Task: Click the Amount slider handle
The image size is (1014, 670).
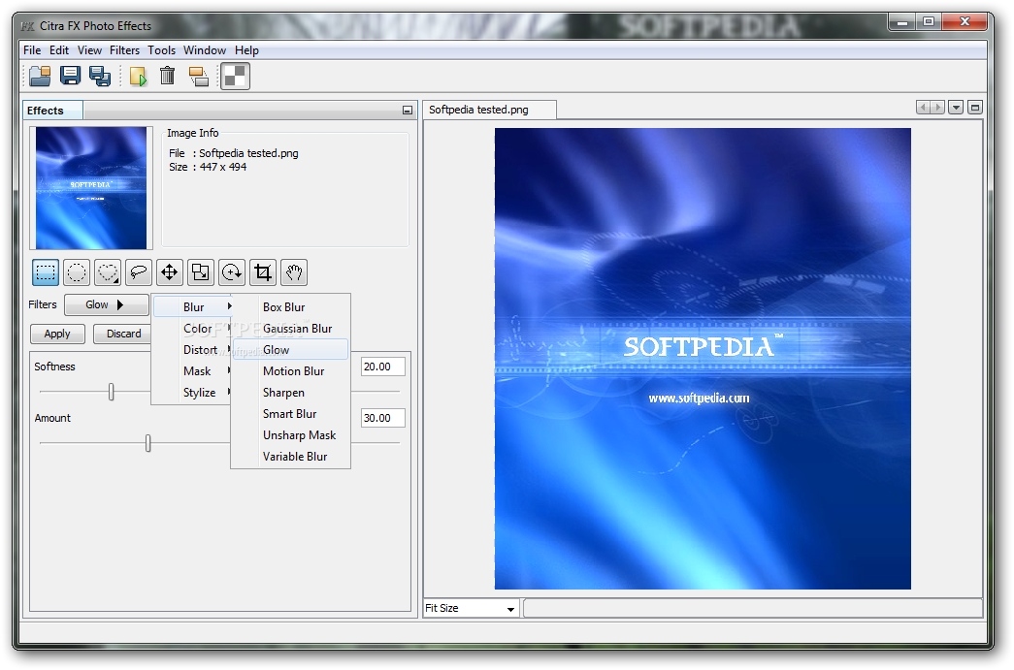Action: coord(148,443)
